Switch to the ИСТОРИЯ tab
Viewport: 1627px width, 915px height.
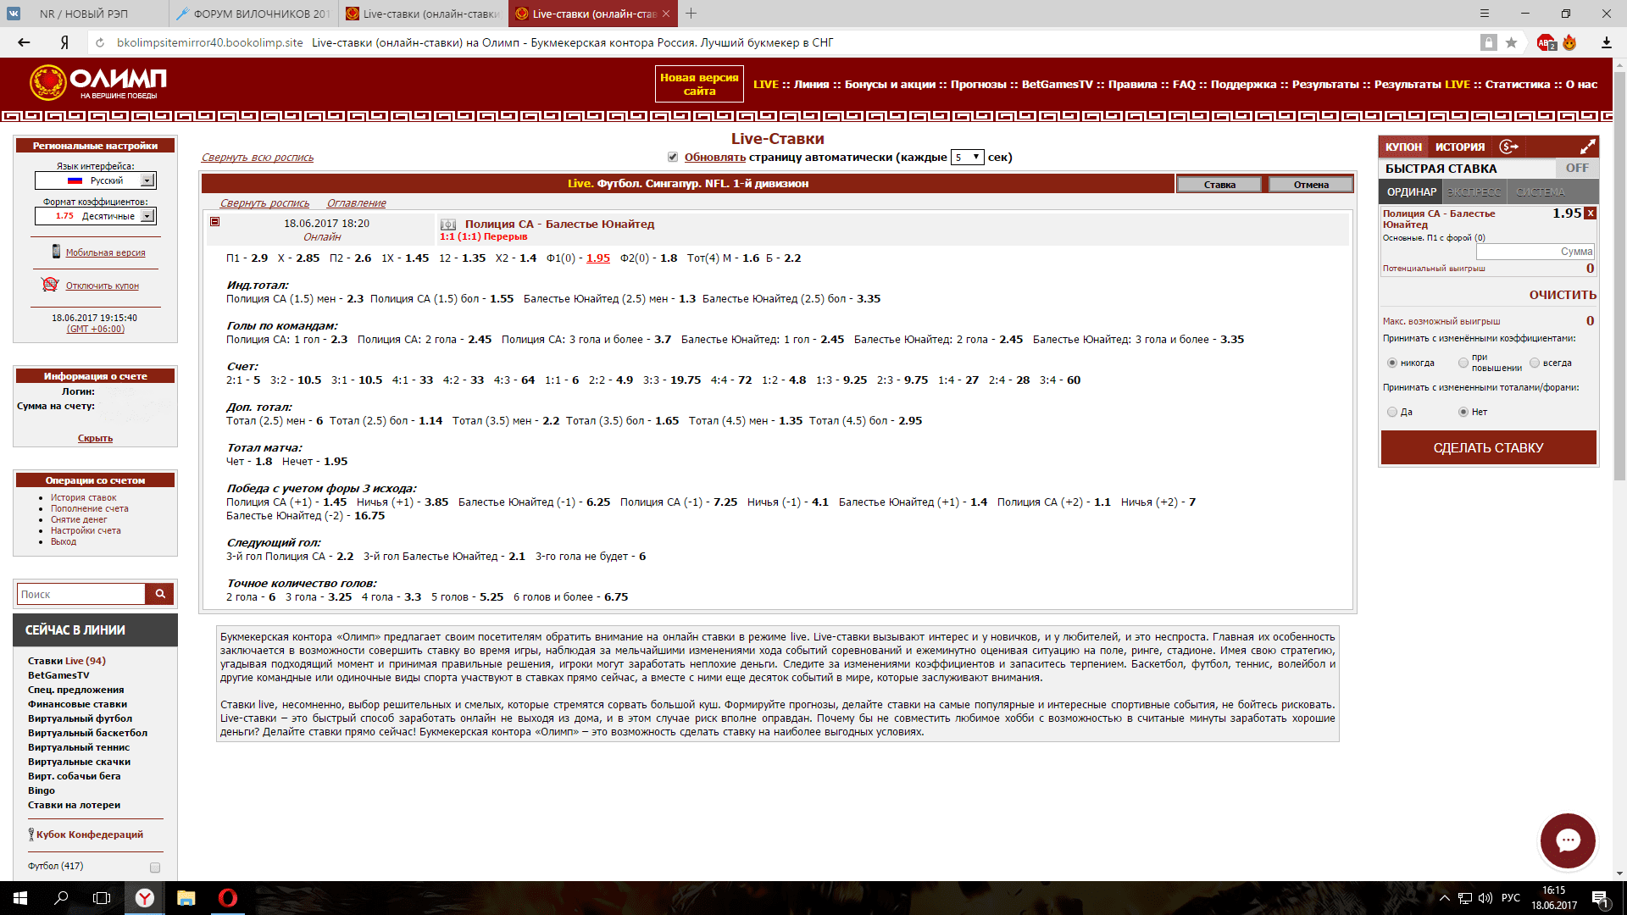click(x=1460, y=147)
